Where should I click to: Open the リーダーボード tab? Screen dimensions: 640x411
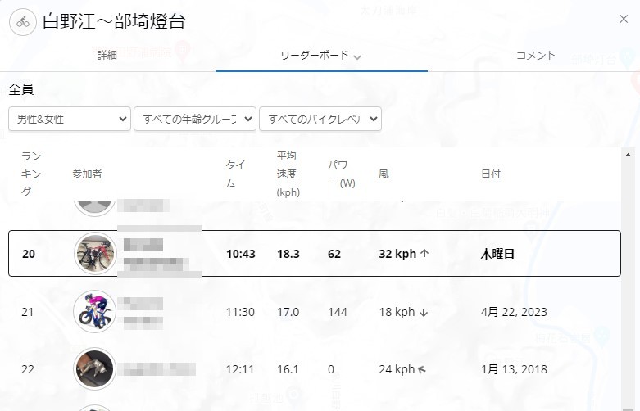tap(314, 56)
